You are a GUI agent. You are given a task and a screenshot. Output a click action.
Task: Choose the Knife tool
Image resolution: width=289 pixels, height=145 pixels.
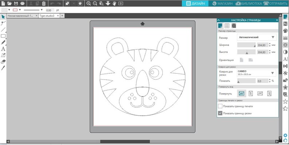pos(3,68)
